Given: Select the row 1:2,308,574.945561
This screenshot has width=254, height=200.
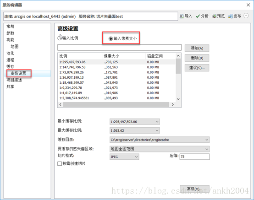Looking at the screenshot, I should [x=116, y=98].
